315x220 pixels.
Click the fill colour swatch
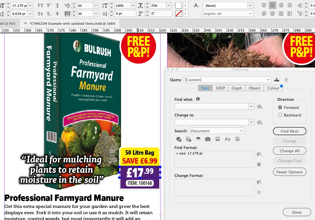coord(179,5)
